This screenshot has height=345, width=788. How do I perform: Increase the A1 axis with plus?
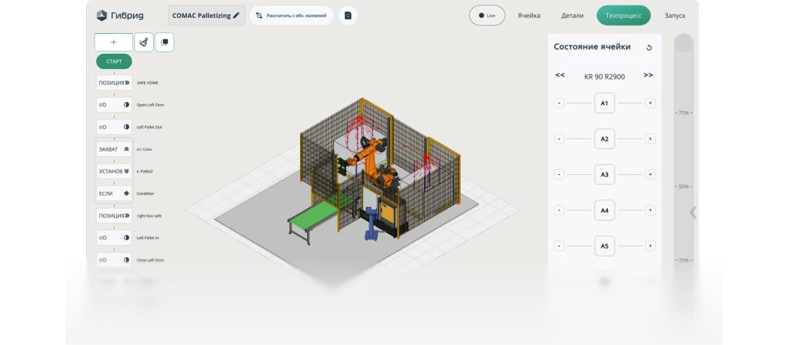tap(650, 103)
